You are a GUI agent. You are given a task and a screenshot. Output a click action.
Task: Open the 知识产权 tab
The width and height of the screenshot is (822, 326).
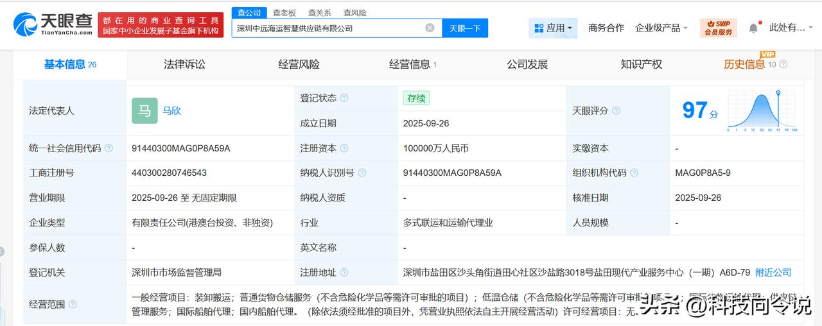[642, 64]
